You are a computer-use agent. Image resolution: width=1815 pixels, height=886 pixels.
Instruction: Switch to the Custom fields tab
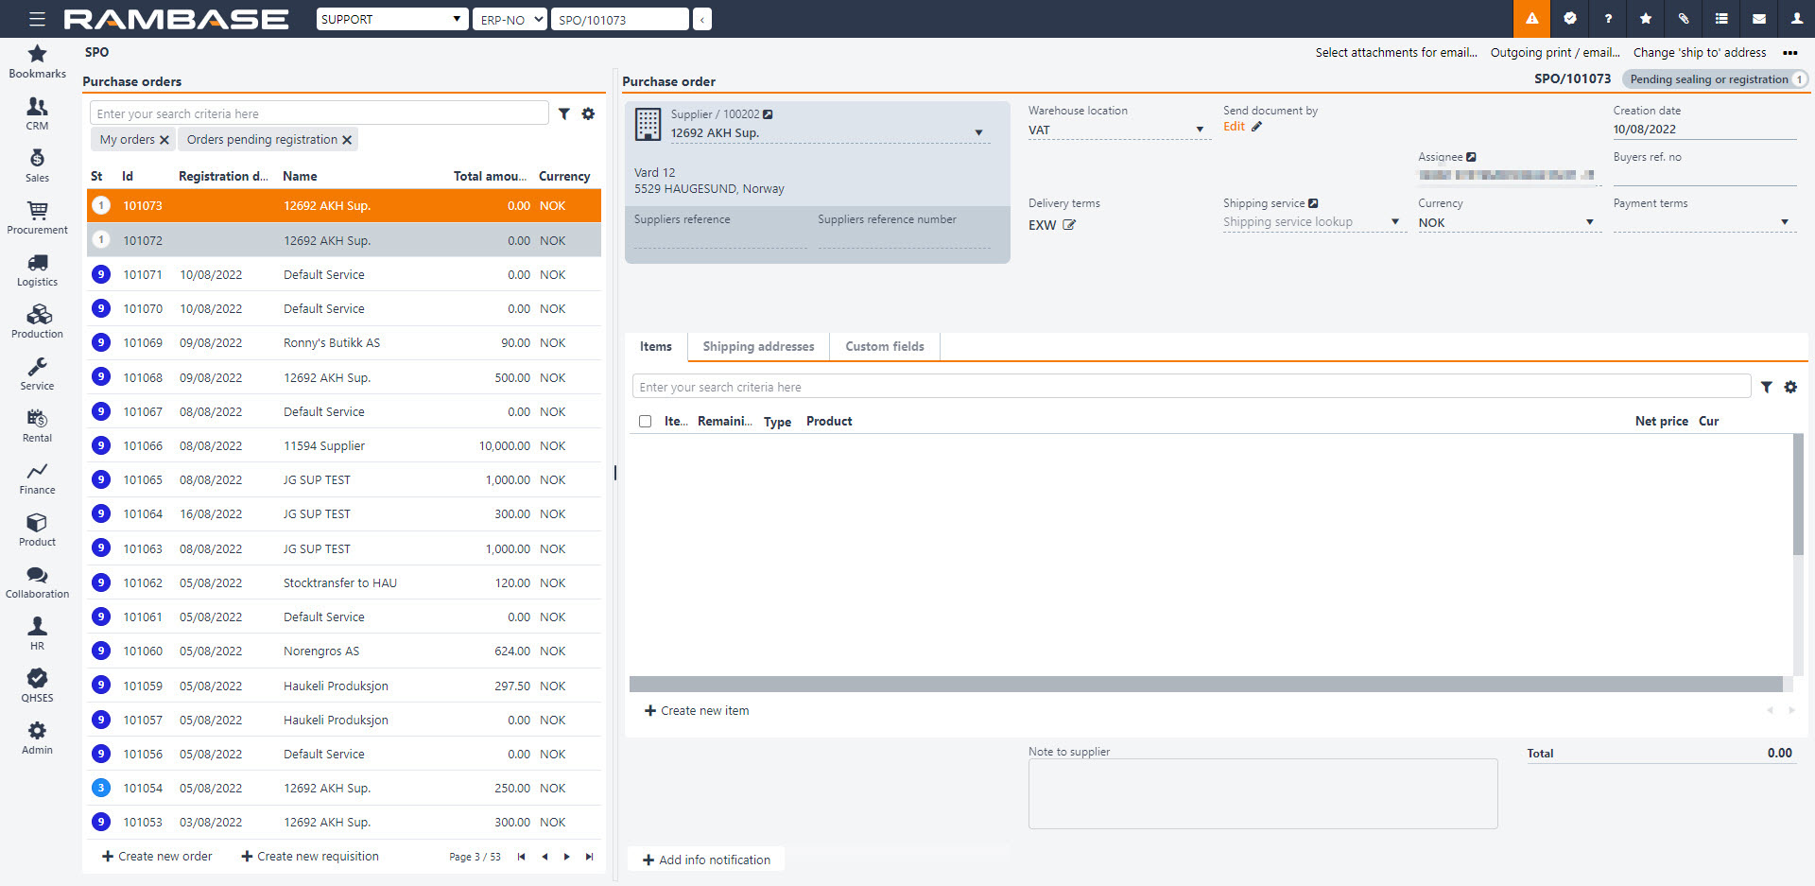[x=884, y=346]
